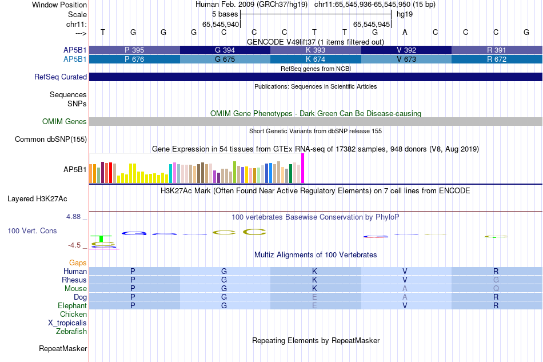This screenshot has height=362, width=543.
Task: Click the R 391 codon block
Action: pyautogui.click(x=497, y=50)
